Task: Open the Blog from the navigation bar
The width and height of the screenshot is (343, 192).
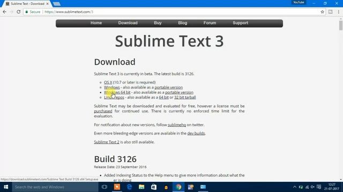Action: (x=183, y=23)
